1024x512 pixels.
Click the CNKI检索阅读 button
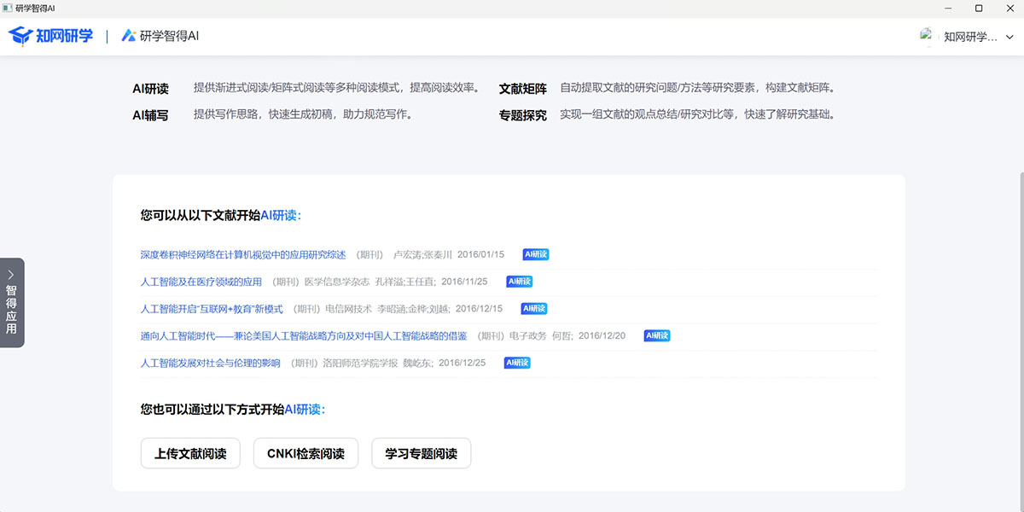(305, 454)
